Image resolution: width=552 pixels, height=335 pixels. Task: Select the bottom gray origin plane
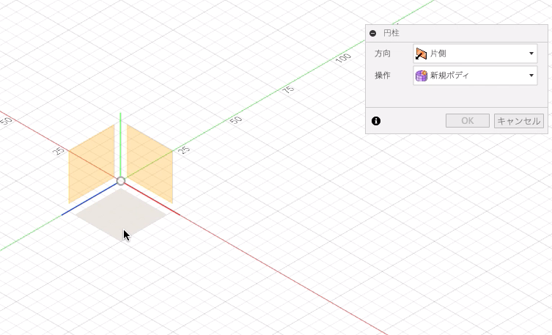point(121,215)
